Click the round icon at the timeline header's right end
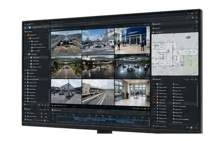223x141 pixels. (148, 114)
